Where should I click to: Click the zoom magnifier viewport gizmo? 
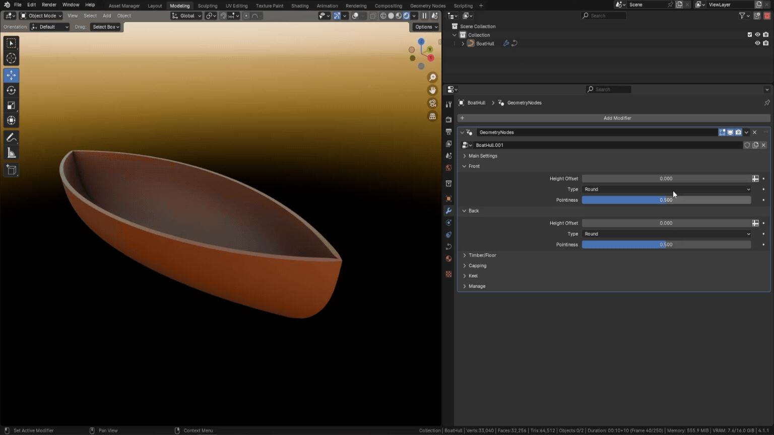click(x=432, y=78)
